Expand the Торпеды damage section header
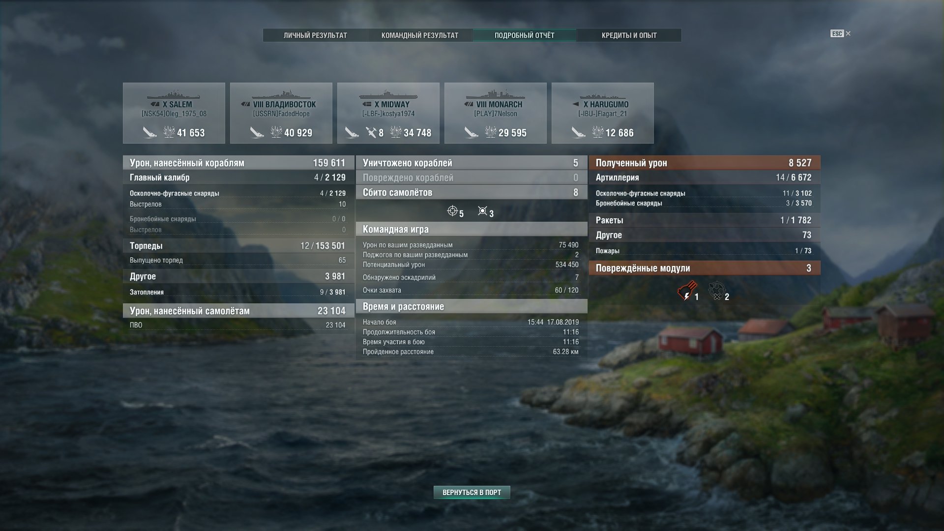The width and height of the screenshot is (944, 531). pyautogui.click(x=238, y=246)
